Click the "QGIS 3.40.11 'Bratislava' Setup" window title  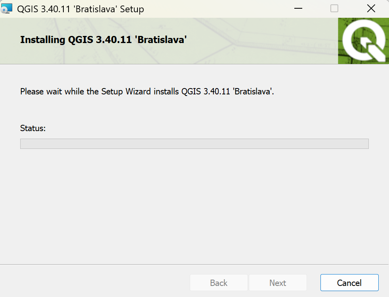point(80,9)
